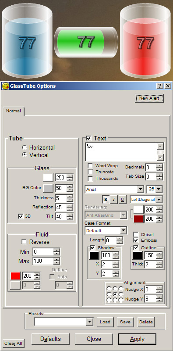Click the Nudge Y value field
Image resolution: width=173 pixels, height=351 pixels.
(151, 299)
